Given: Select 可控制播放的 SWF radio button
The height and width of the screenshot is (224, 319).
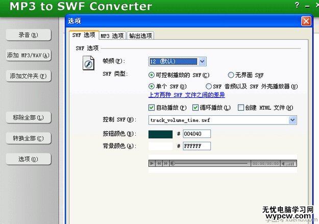Looking at the screenshot, I should pyautogui.click(x=151, y=75).
